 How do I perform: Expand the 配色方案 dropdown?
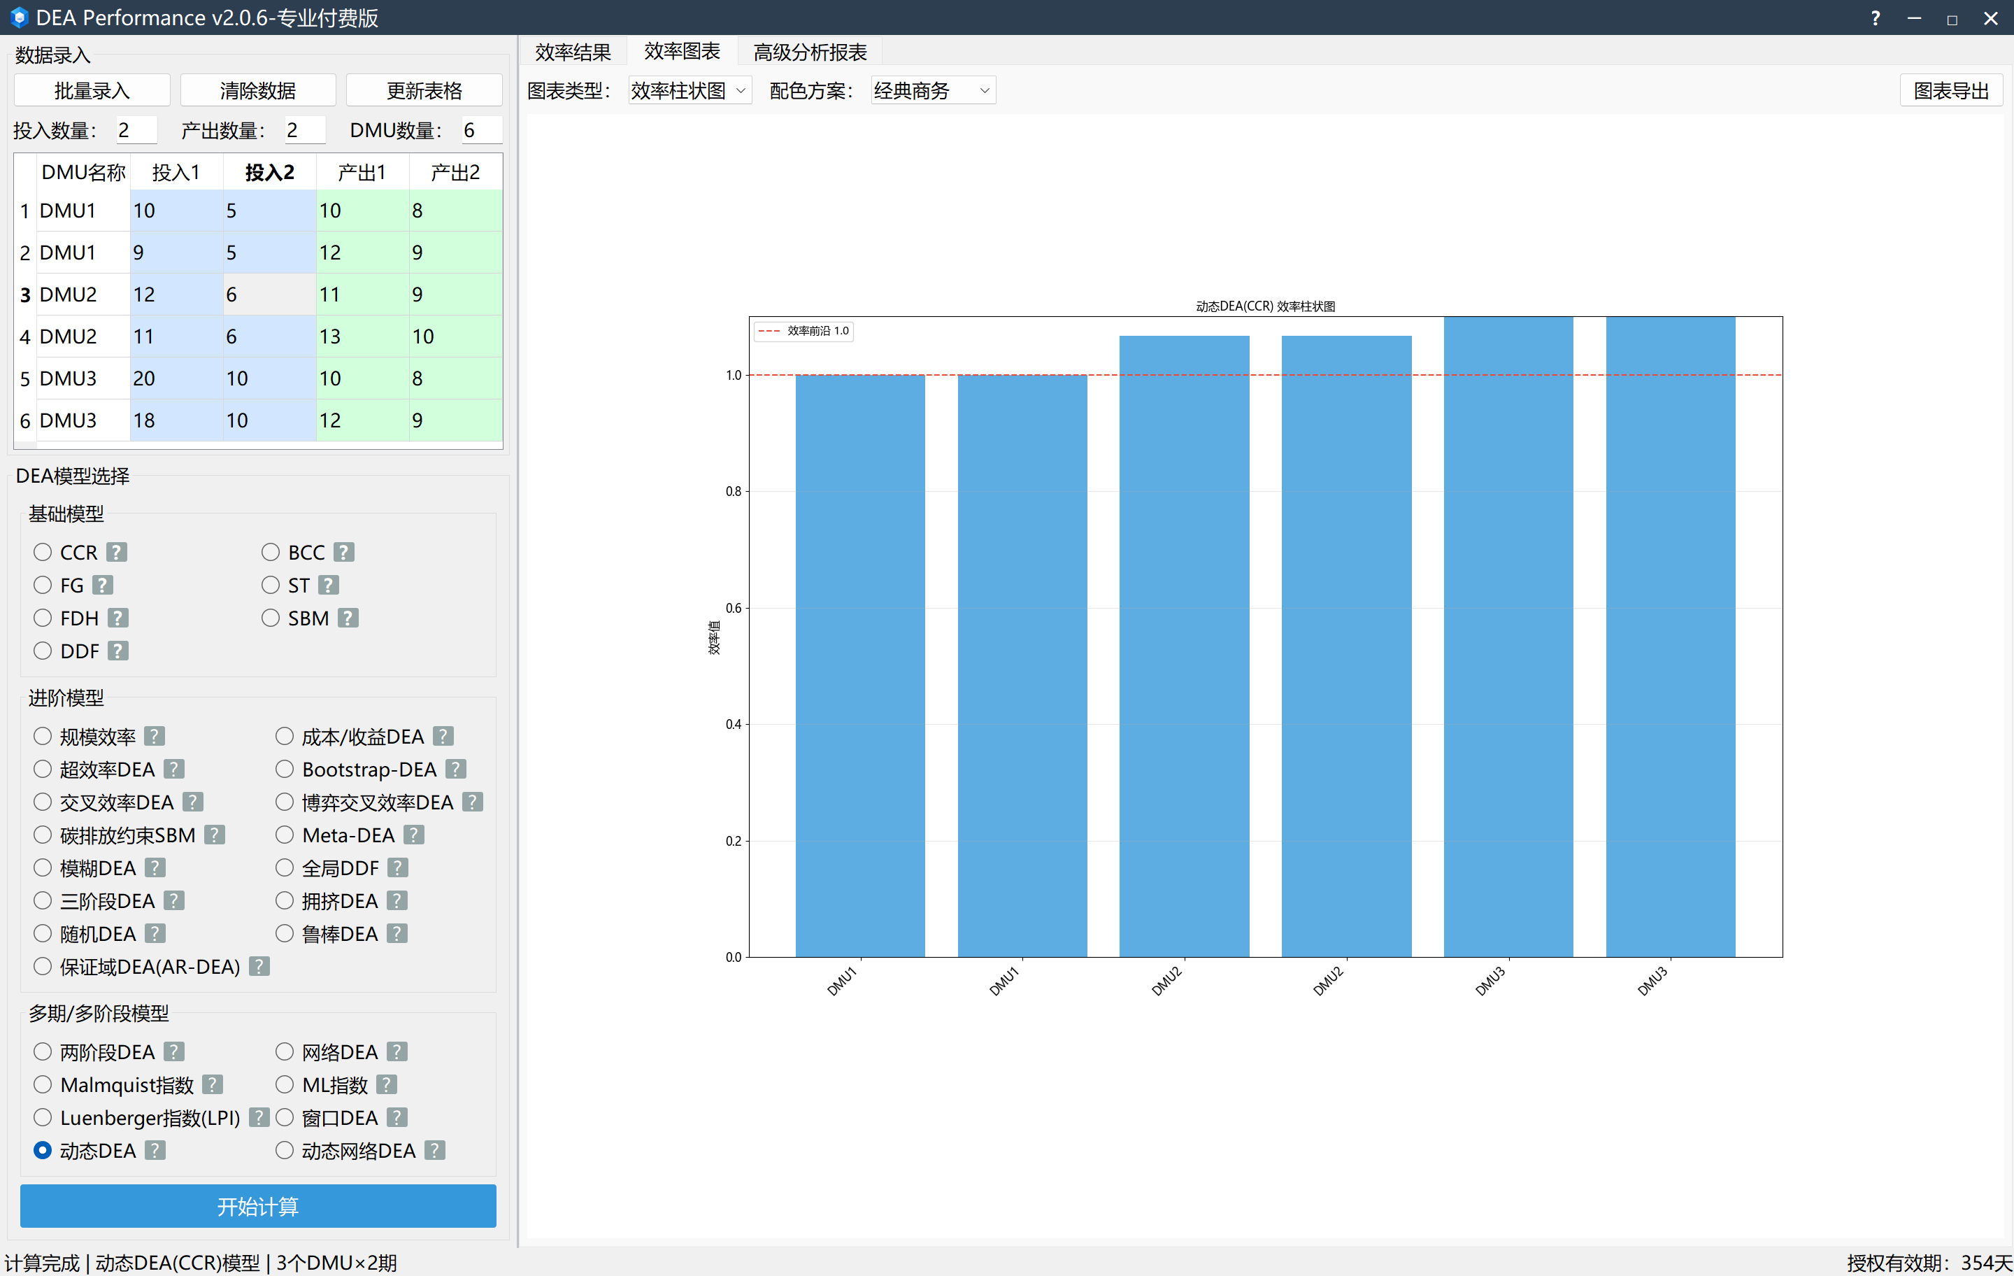point(933,90)
